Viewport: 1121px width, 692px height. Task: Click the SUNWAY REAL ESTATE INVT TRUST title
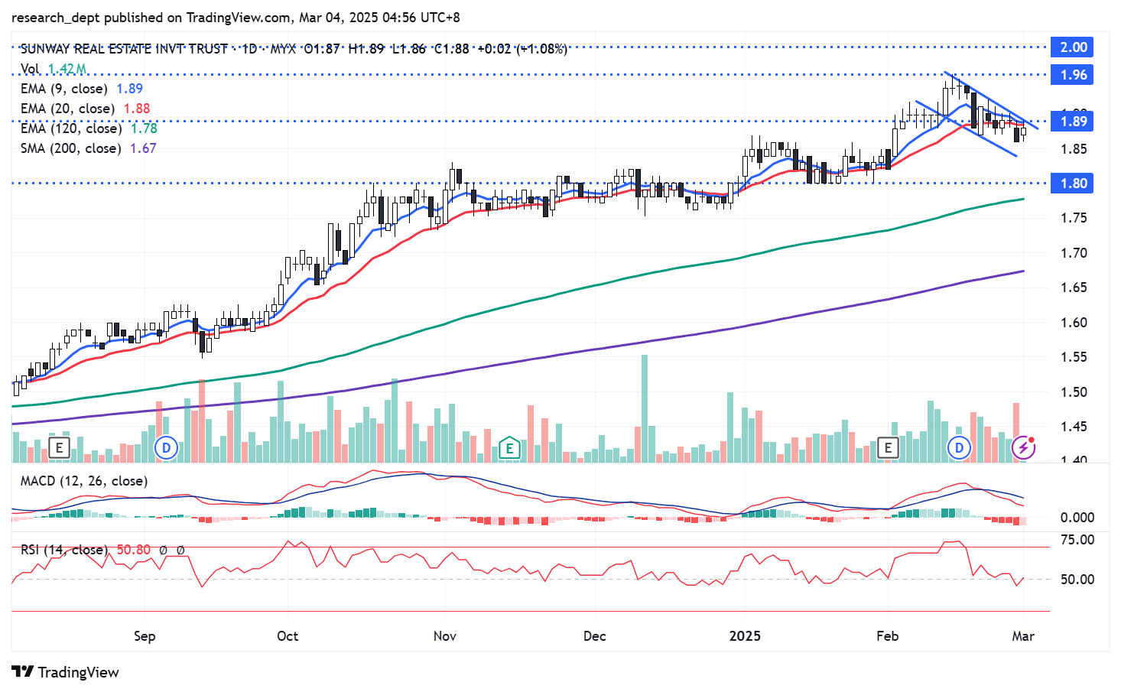coord(124,49)
